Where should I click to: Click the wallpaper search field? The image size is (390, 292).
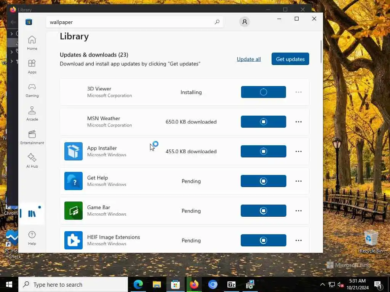coord(134,22)
